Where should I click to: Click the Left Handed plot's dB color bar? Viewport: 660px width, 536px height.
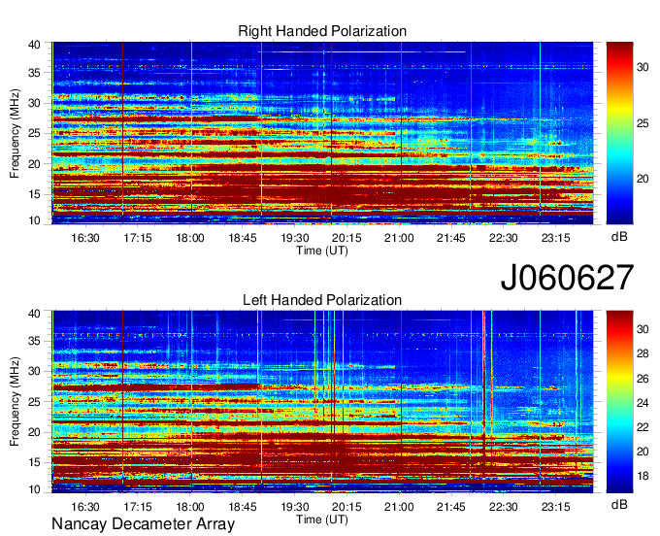coord(619,402)
